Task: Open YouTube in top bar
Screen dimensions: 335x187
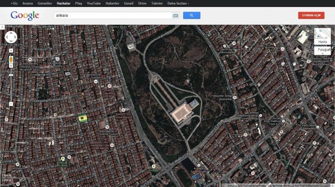Action: click(94, 4)
